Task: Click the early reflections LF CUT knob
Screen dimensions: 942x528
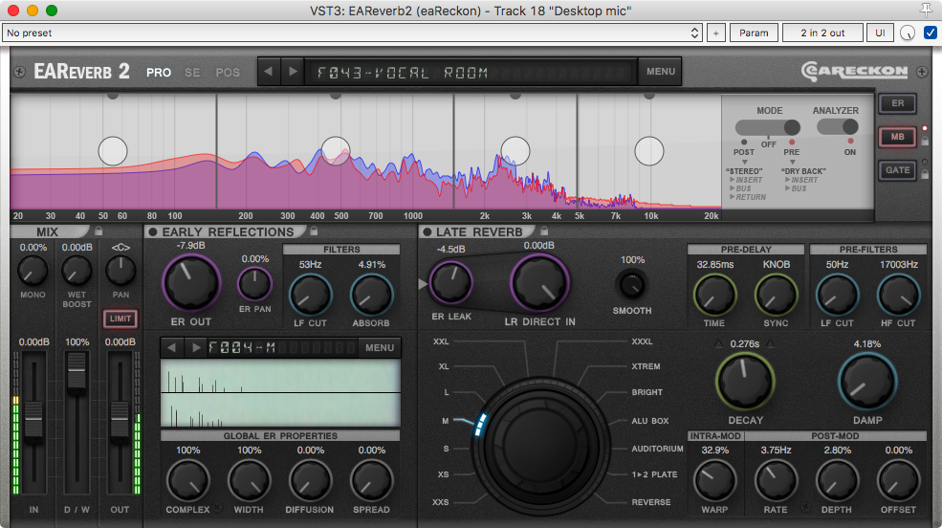Action: coord(310,295)
